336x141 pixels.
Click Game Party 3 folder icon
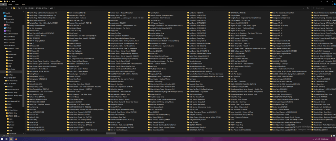28,125
